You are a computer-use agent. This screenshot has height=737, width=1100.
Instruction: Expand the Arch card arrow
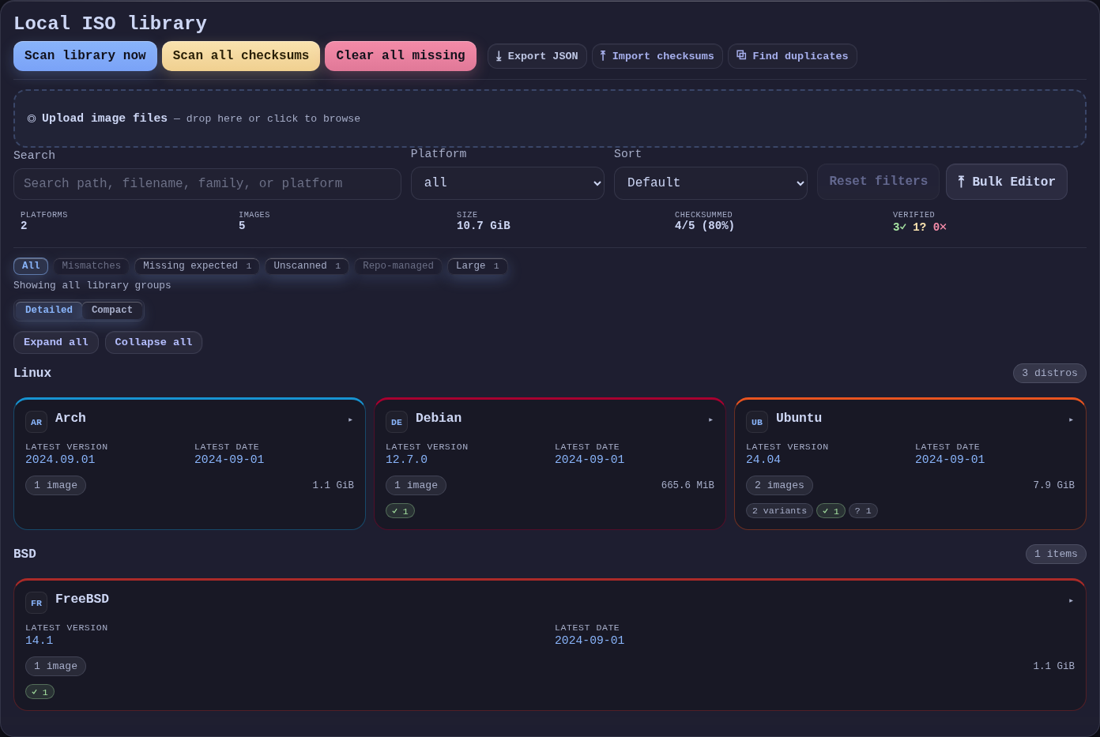point(351,419)
